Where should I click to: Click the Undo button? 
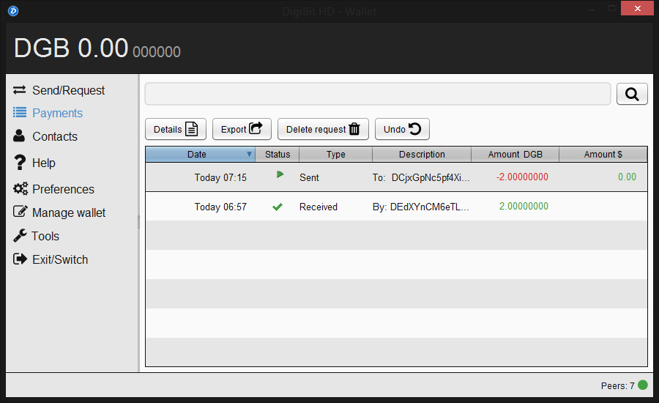[x=402, y=129]
